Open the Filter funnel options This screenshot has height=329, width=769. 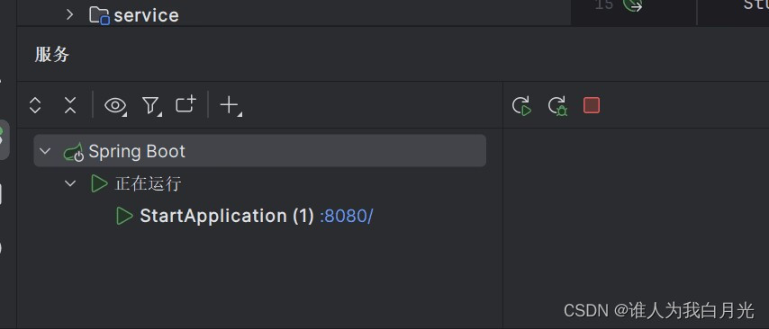click(x=151, y=105)
